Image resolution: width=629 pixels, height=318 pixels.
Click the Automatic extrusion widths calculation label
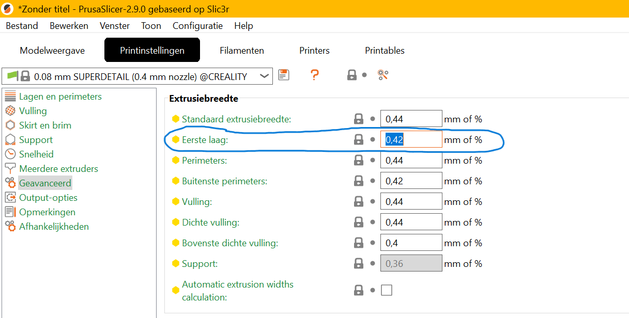(x=238, y=291)
